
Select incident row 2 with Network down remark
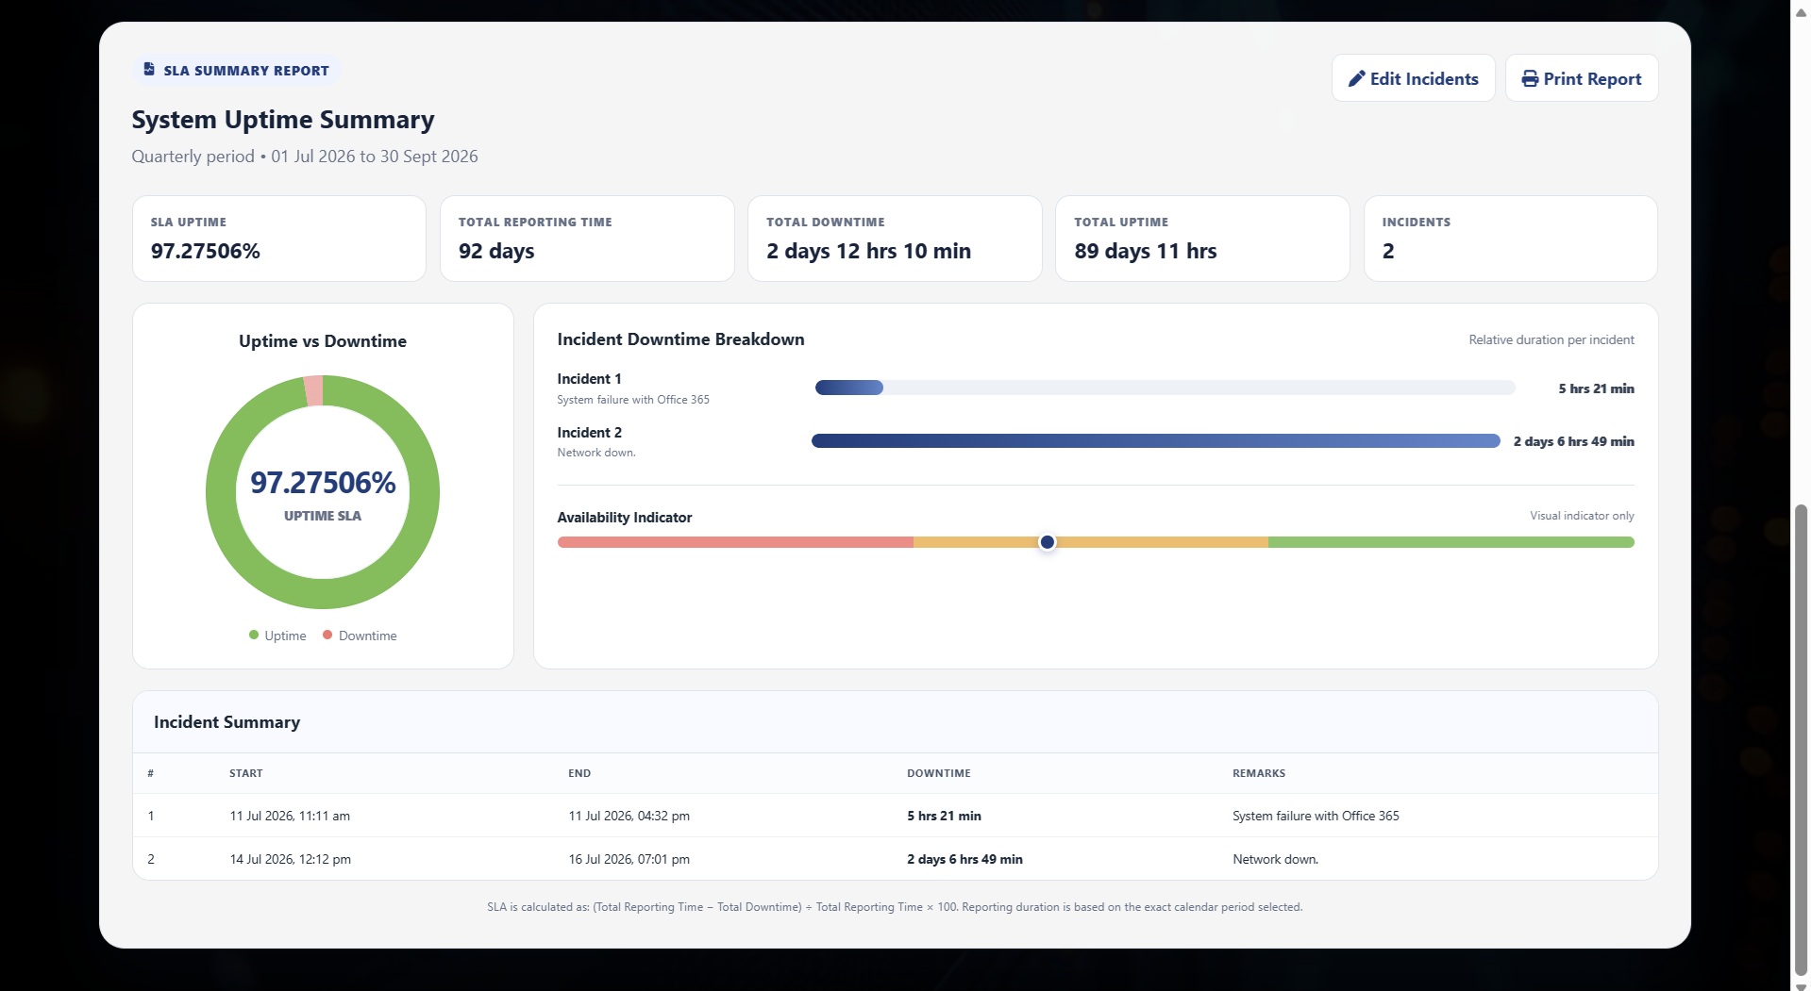coord(895,859)
